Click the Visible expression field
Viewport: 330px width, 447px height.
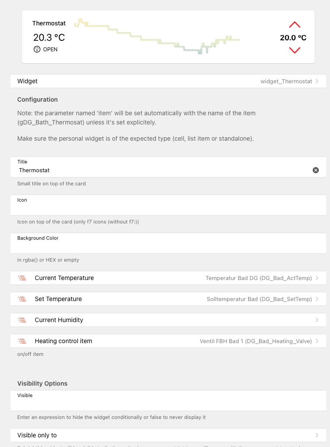coord(131,403)
